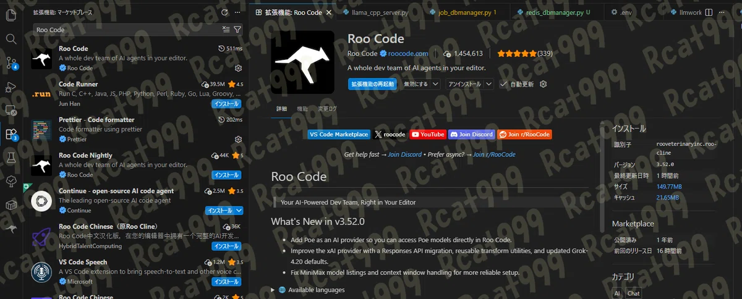Focus the extension search field containing Roo Code

(x=127, y=29)
